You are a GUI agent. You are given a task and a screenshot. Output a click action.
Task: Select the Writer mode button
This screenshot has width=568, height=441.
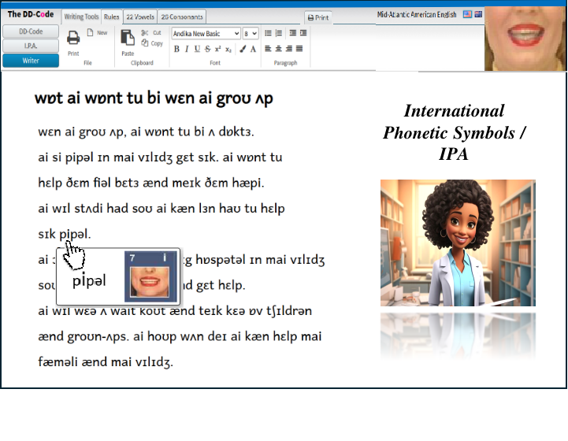coord(31,61)
